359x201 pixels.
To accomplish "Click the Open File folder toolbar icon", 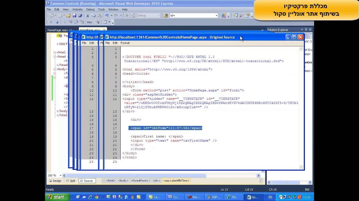I will (x=68, y=16).
